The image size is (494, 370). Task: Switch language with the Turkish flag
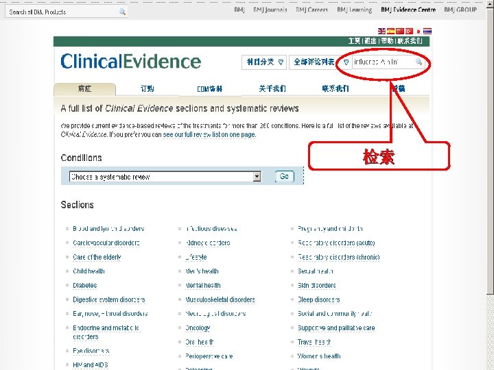coord(409,31)
